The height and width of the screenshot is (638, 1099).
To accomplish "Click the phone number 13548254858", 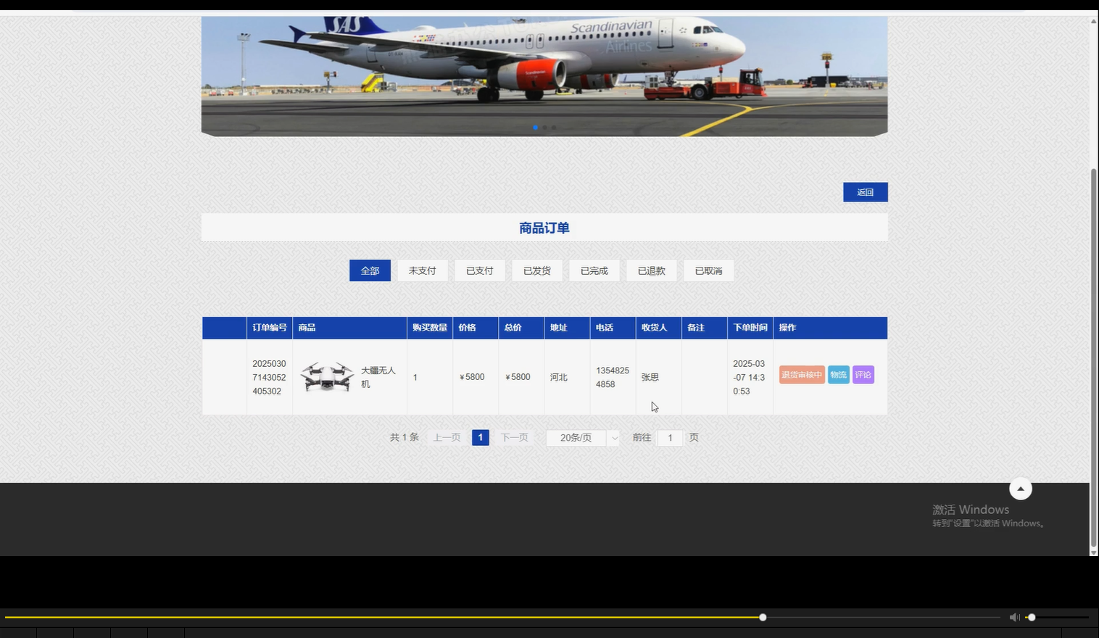I will 613,377.
